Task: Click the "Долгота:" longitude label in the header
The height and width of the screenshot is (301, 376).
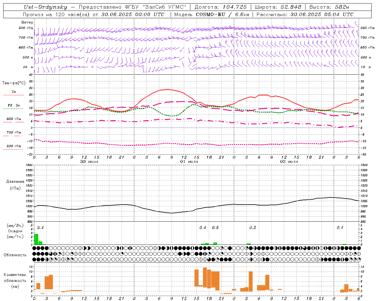Action: (x=207, y=7)
